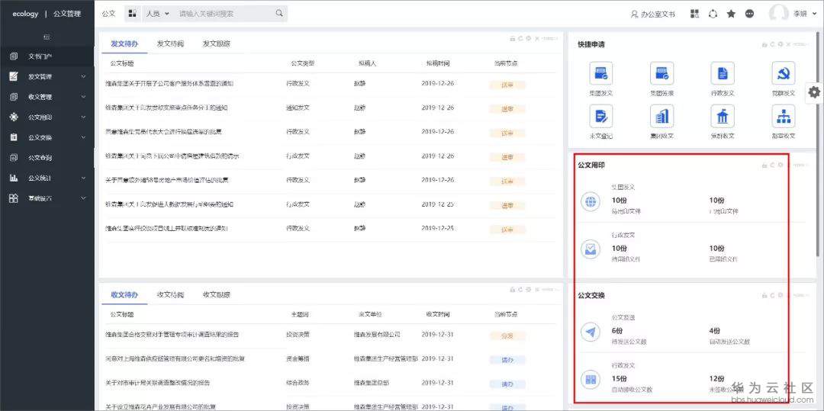Screen dimensions: 824x411
Task: Switch to the 发文待办 tab
Action: [124, 44]
